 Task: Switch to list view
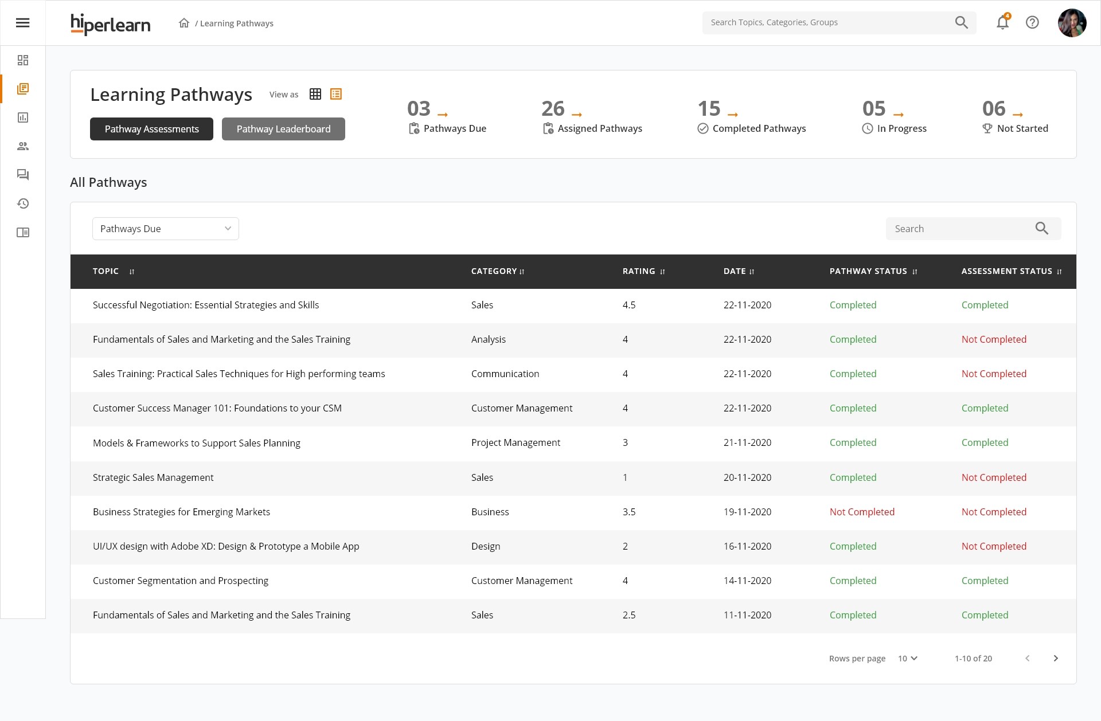336,94
